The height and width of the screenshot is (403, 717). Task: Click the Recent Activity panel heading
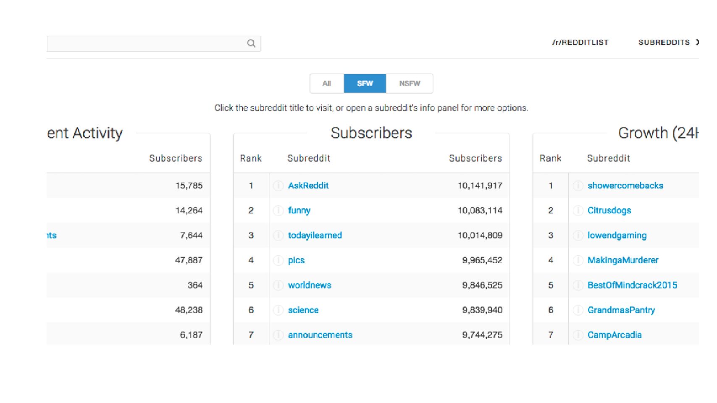pyautogui.click(x=85, y=133)
